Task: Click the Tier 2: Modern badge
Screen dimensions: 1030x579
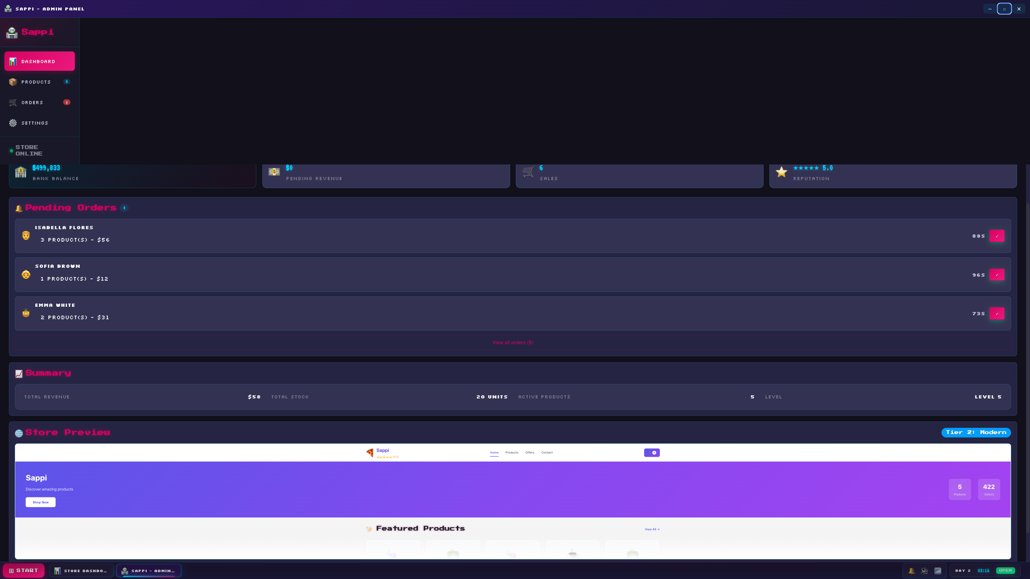Action: (x=976, y=432)
